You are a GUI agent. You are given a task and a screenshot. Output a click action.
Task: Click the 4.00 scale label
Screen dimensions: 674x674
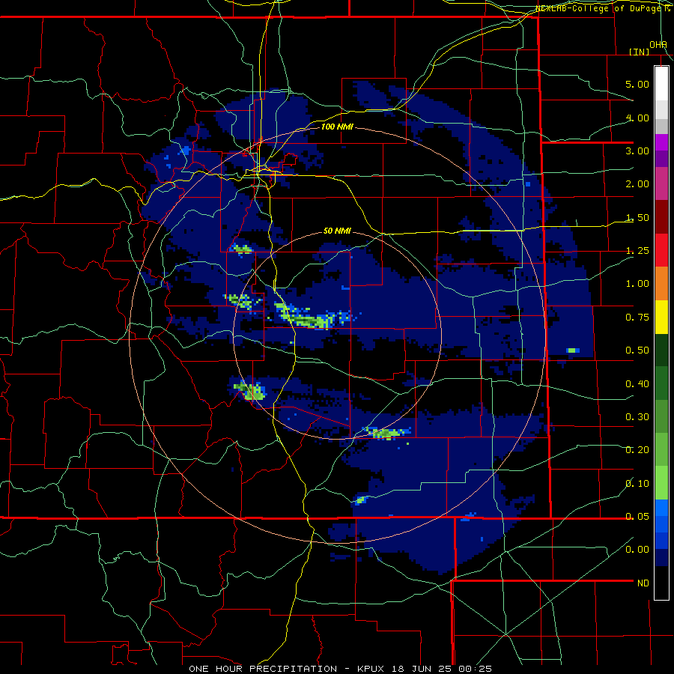637,118
